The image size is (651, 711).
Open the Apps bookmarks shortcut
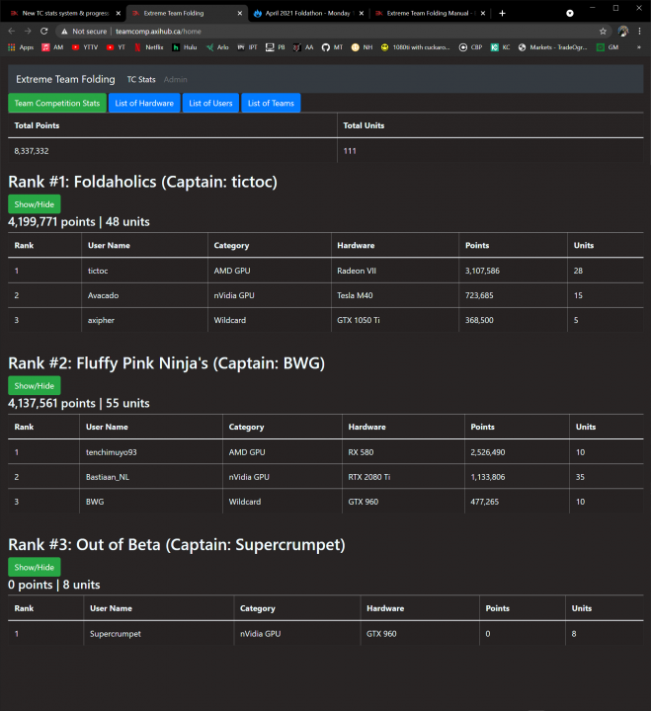pyautogui.click(x=20, y=46)
